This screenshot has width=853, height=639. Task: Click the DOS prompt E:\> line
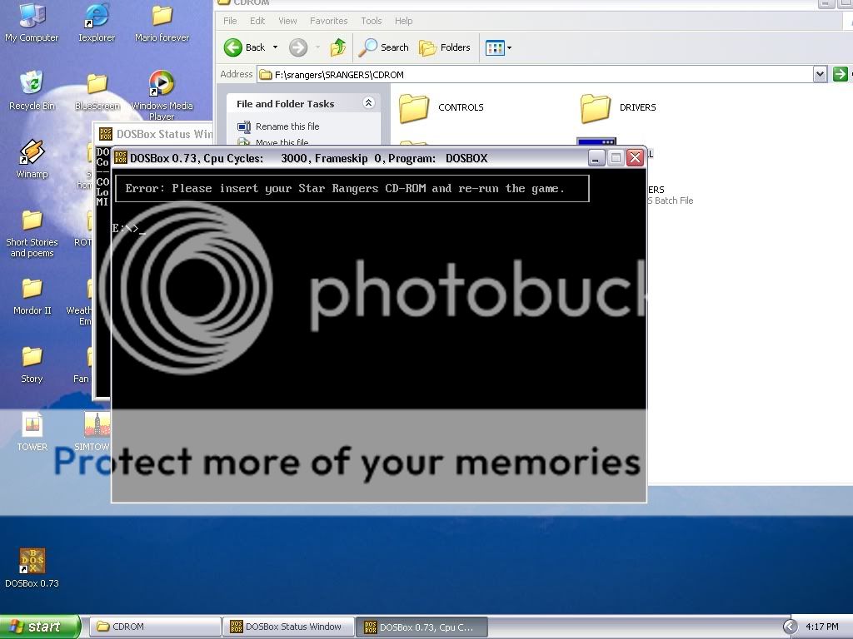coord(128,228)
